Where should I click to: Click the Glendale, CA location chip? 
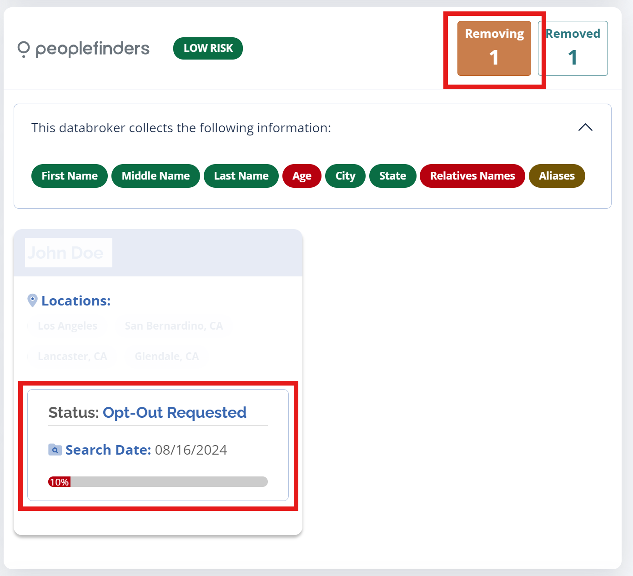point(166,356)
